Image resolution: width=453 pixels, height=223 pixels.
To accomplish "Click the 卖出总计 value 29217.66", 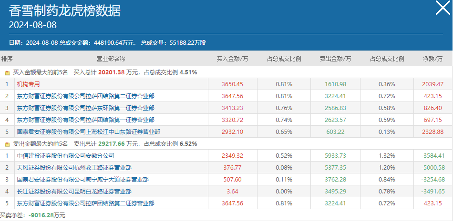I will (x=111, y=143).
